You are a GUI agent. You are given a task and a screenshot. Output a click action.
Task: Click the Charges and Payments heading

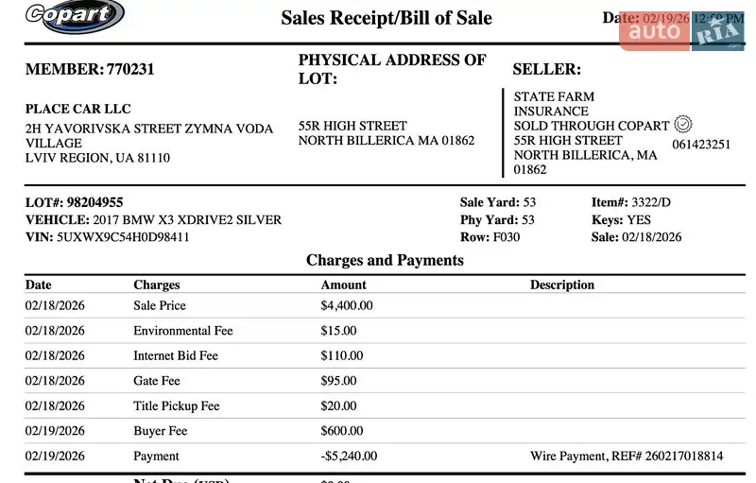coord(385,260)
